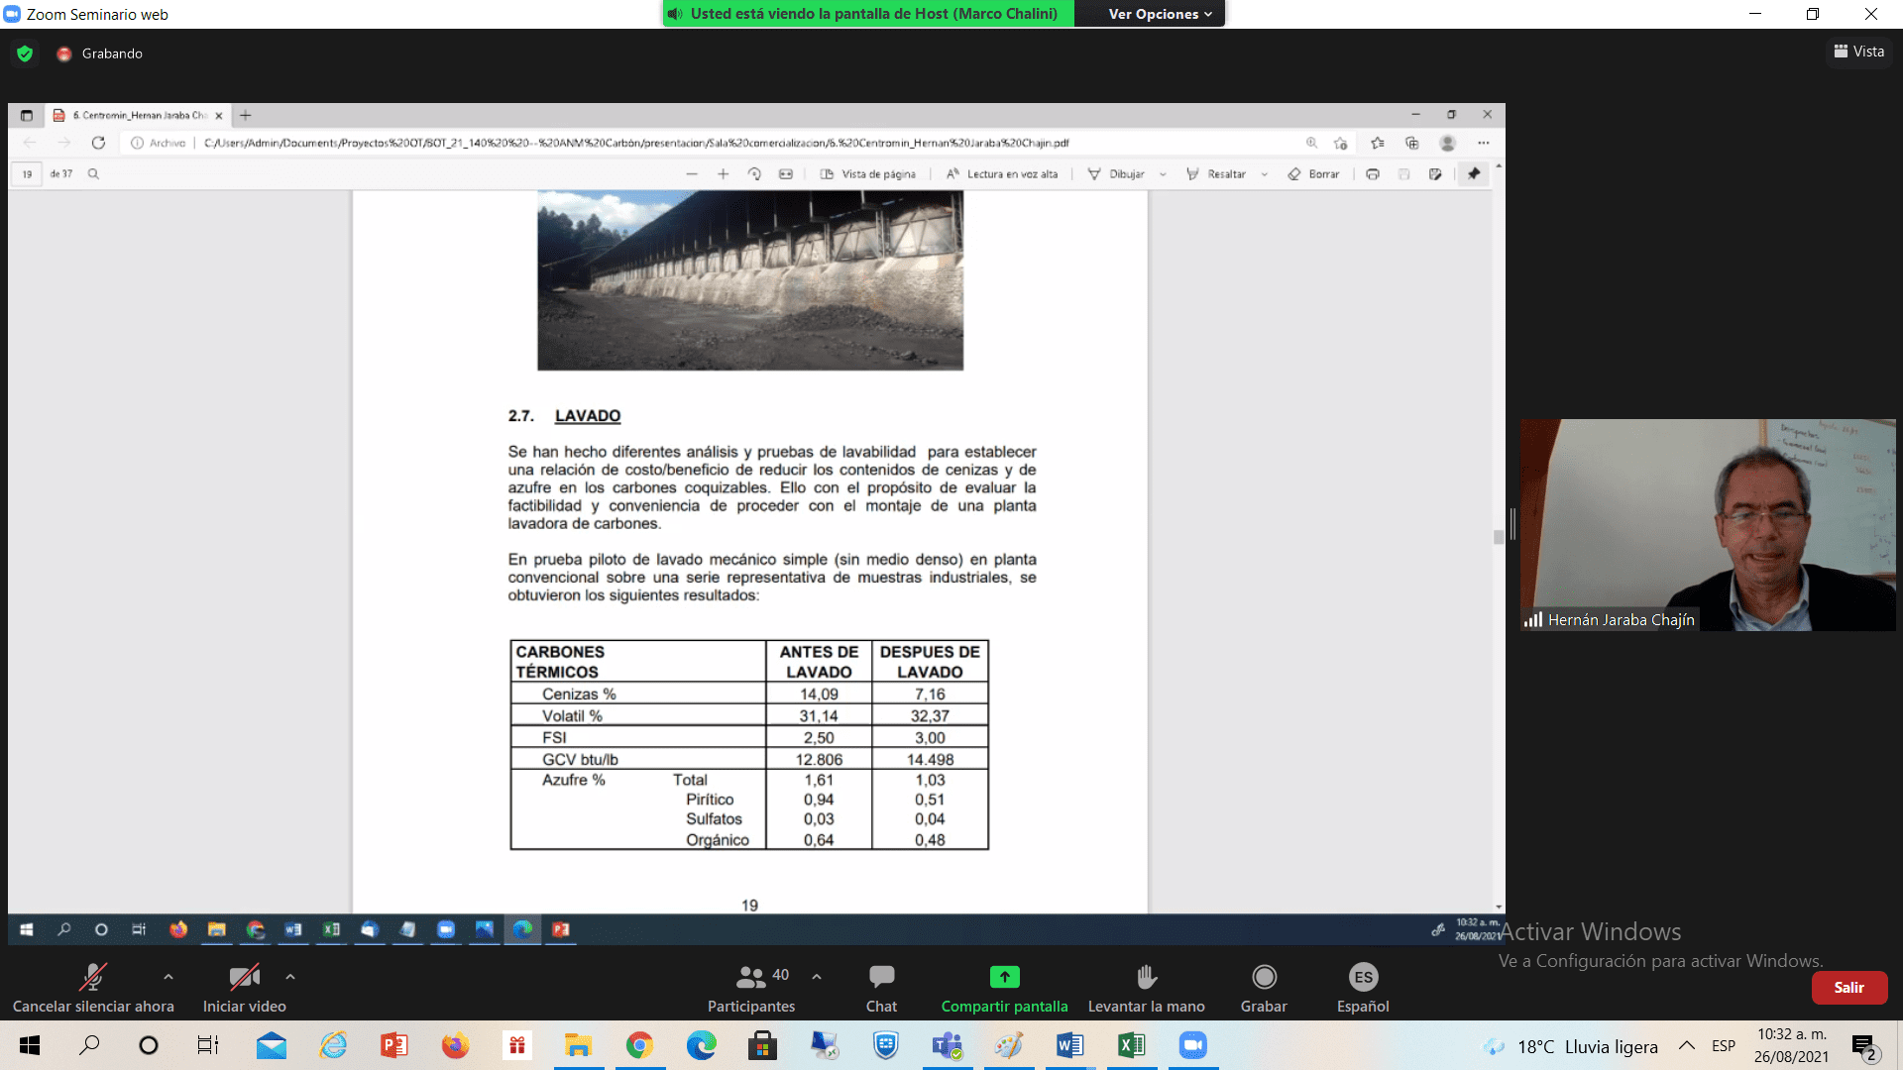Zoom in the PDF with plus
This screenshot has width=1903, height=1070.
[x=724, y=174]
